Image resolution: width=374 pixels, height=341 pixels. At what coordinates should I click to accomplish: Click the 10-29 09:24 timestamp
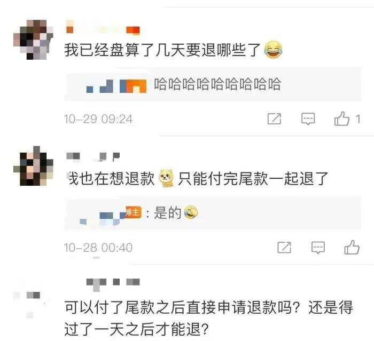point(98,119)
